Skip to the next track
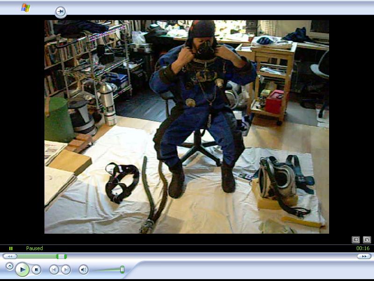 click(x=66, y=270)
